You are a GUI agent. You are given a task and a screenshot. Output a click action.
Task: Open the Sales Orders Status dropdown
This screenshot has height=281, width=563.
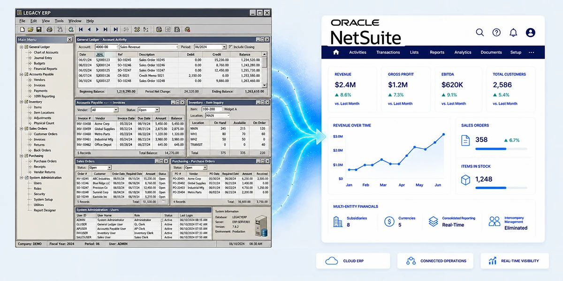pyautogui.click(x=109, y=168)
